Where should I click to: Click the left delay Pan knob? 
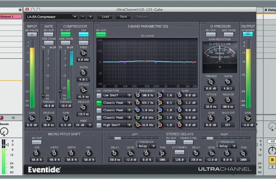click(x=162, y=154)
